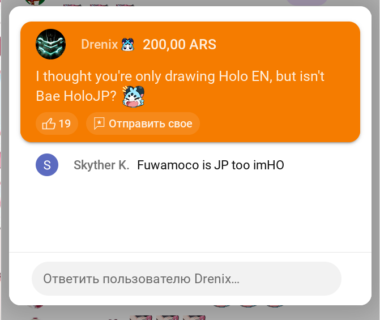380x320 pixels.
Task: Click the reply text 'Fuwamoco is JP too imHO'
Action: point(210,165)
